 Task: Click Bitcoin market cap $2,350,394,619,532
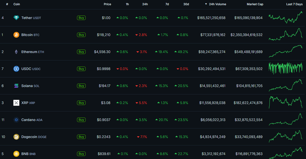coord(247,35)
